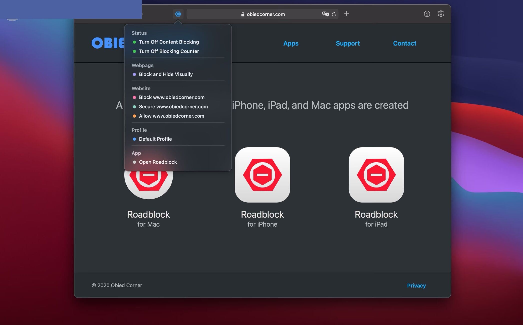The image size is (523, 325).
Task: Choose Block www.obiedcorner.com
Action: (x=172, y=97)
